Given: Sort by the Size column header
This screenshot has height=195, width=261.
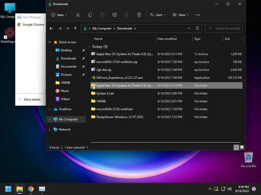Looking at the screenshot, I should (233, 39).
